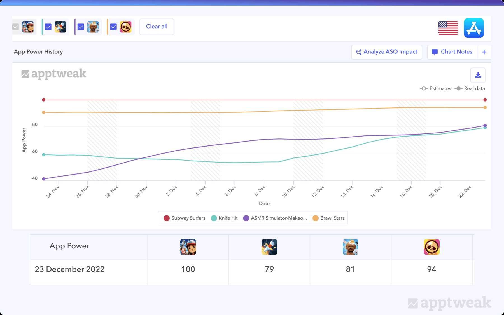Click Subway Surfers icon in App Power table
Viewport: 504px width, 315px height.
188,247
